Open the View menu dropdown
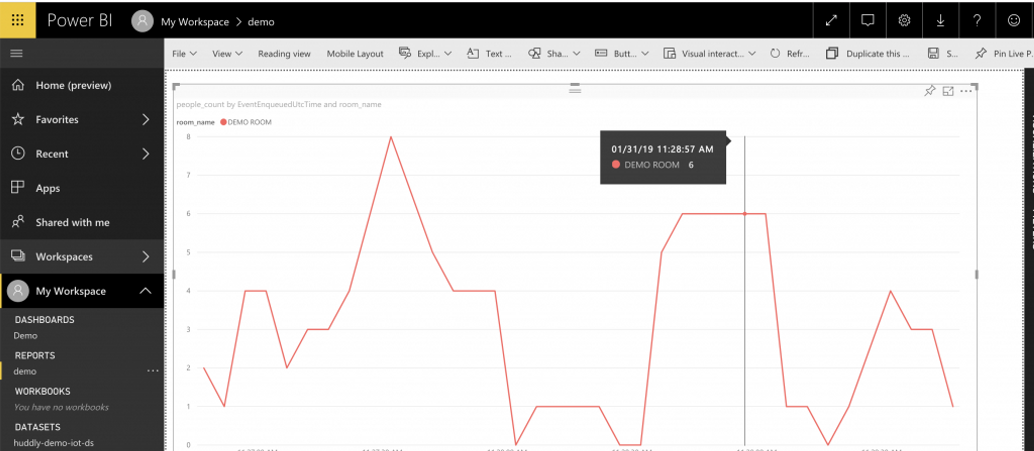 tap(227, 53)
